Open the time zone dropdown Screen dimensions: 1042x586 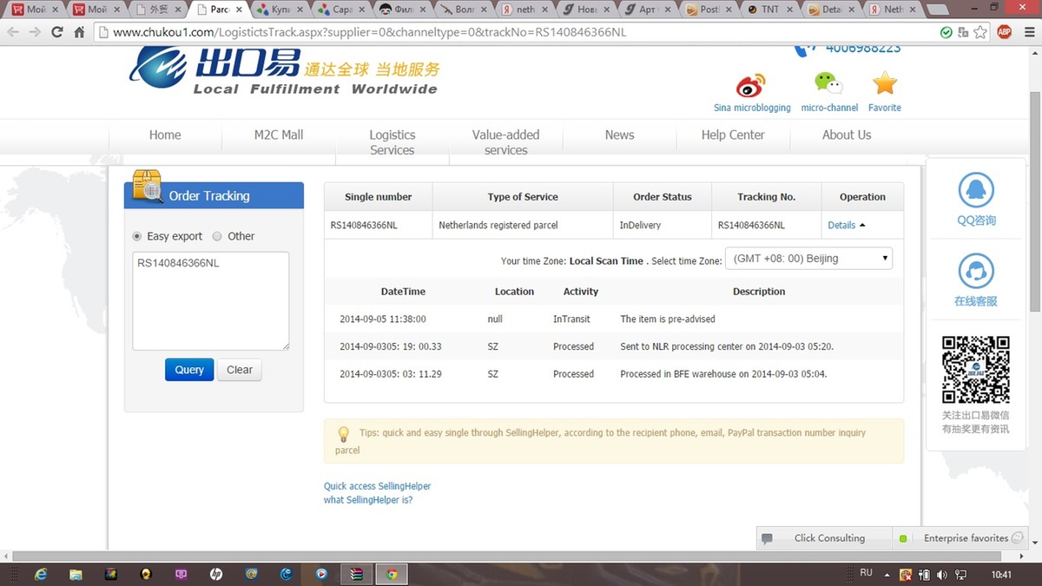click(809, 259)
